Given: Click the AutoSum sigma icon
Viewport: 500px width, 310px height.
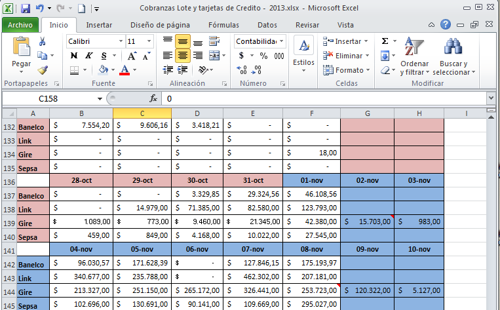Looking at the screenshot, I should (x=385, y=41).
